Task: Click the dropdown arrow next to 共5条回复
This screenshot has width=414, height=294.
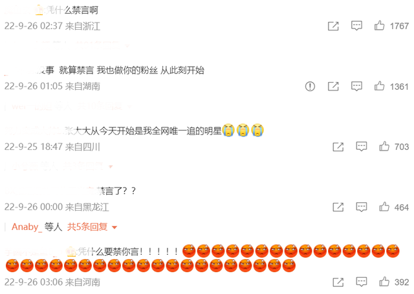Action: (114, 227)
